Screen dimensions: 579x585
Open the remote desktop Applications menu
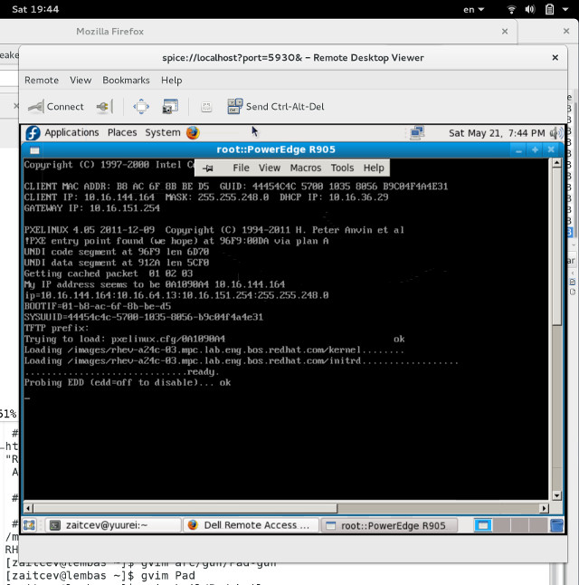[x=71, y=132]
